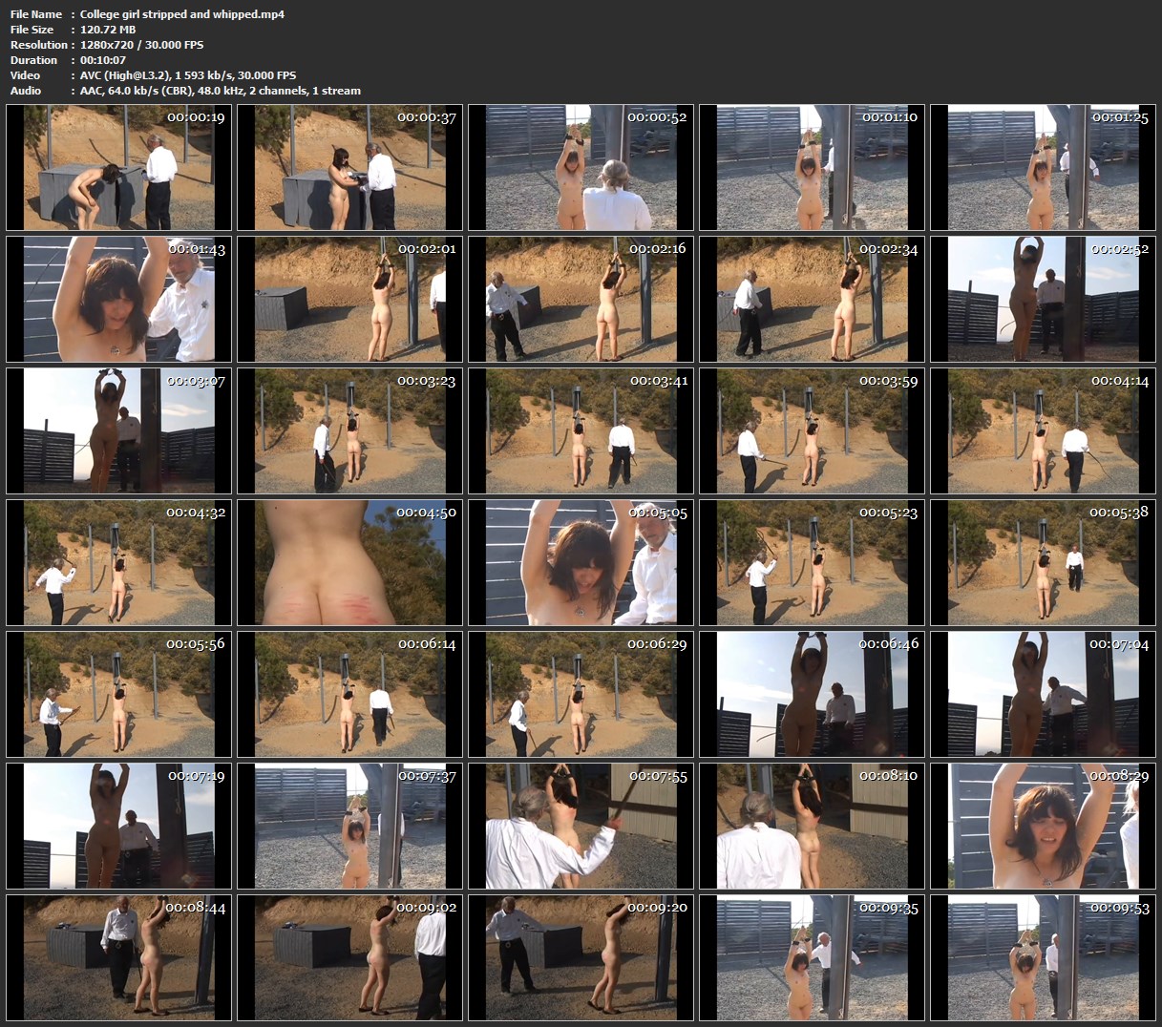The width and height of the screenshot is (1162, 1027).
Task: Select the "Duration" label
Action: 33,60
